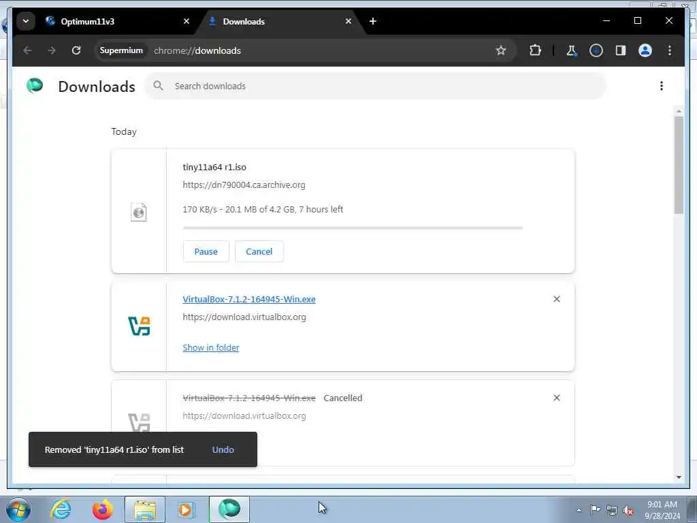697x523 pixels.
Task: Click the scrollbar down arrow
Action: click(x=679, y=477)
